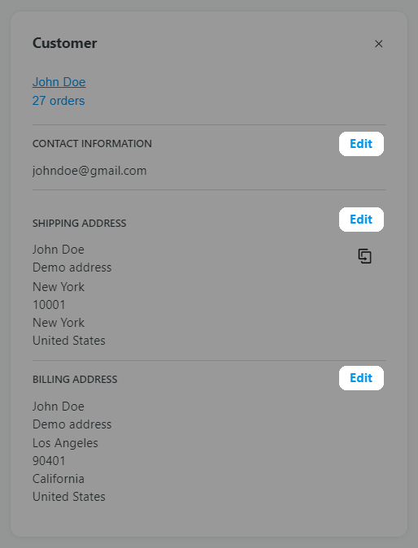This screenshot has width=418, height=548.
Task: Select United States under billing address
Action: pyautogui.click(x=69, y=497)
